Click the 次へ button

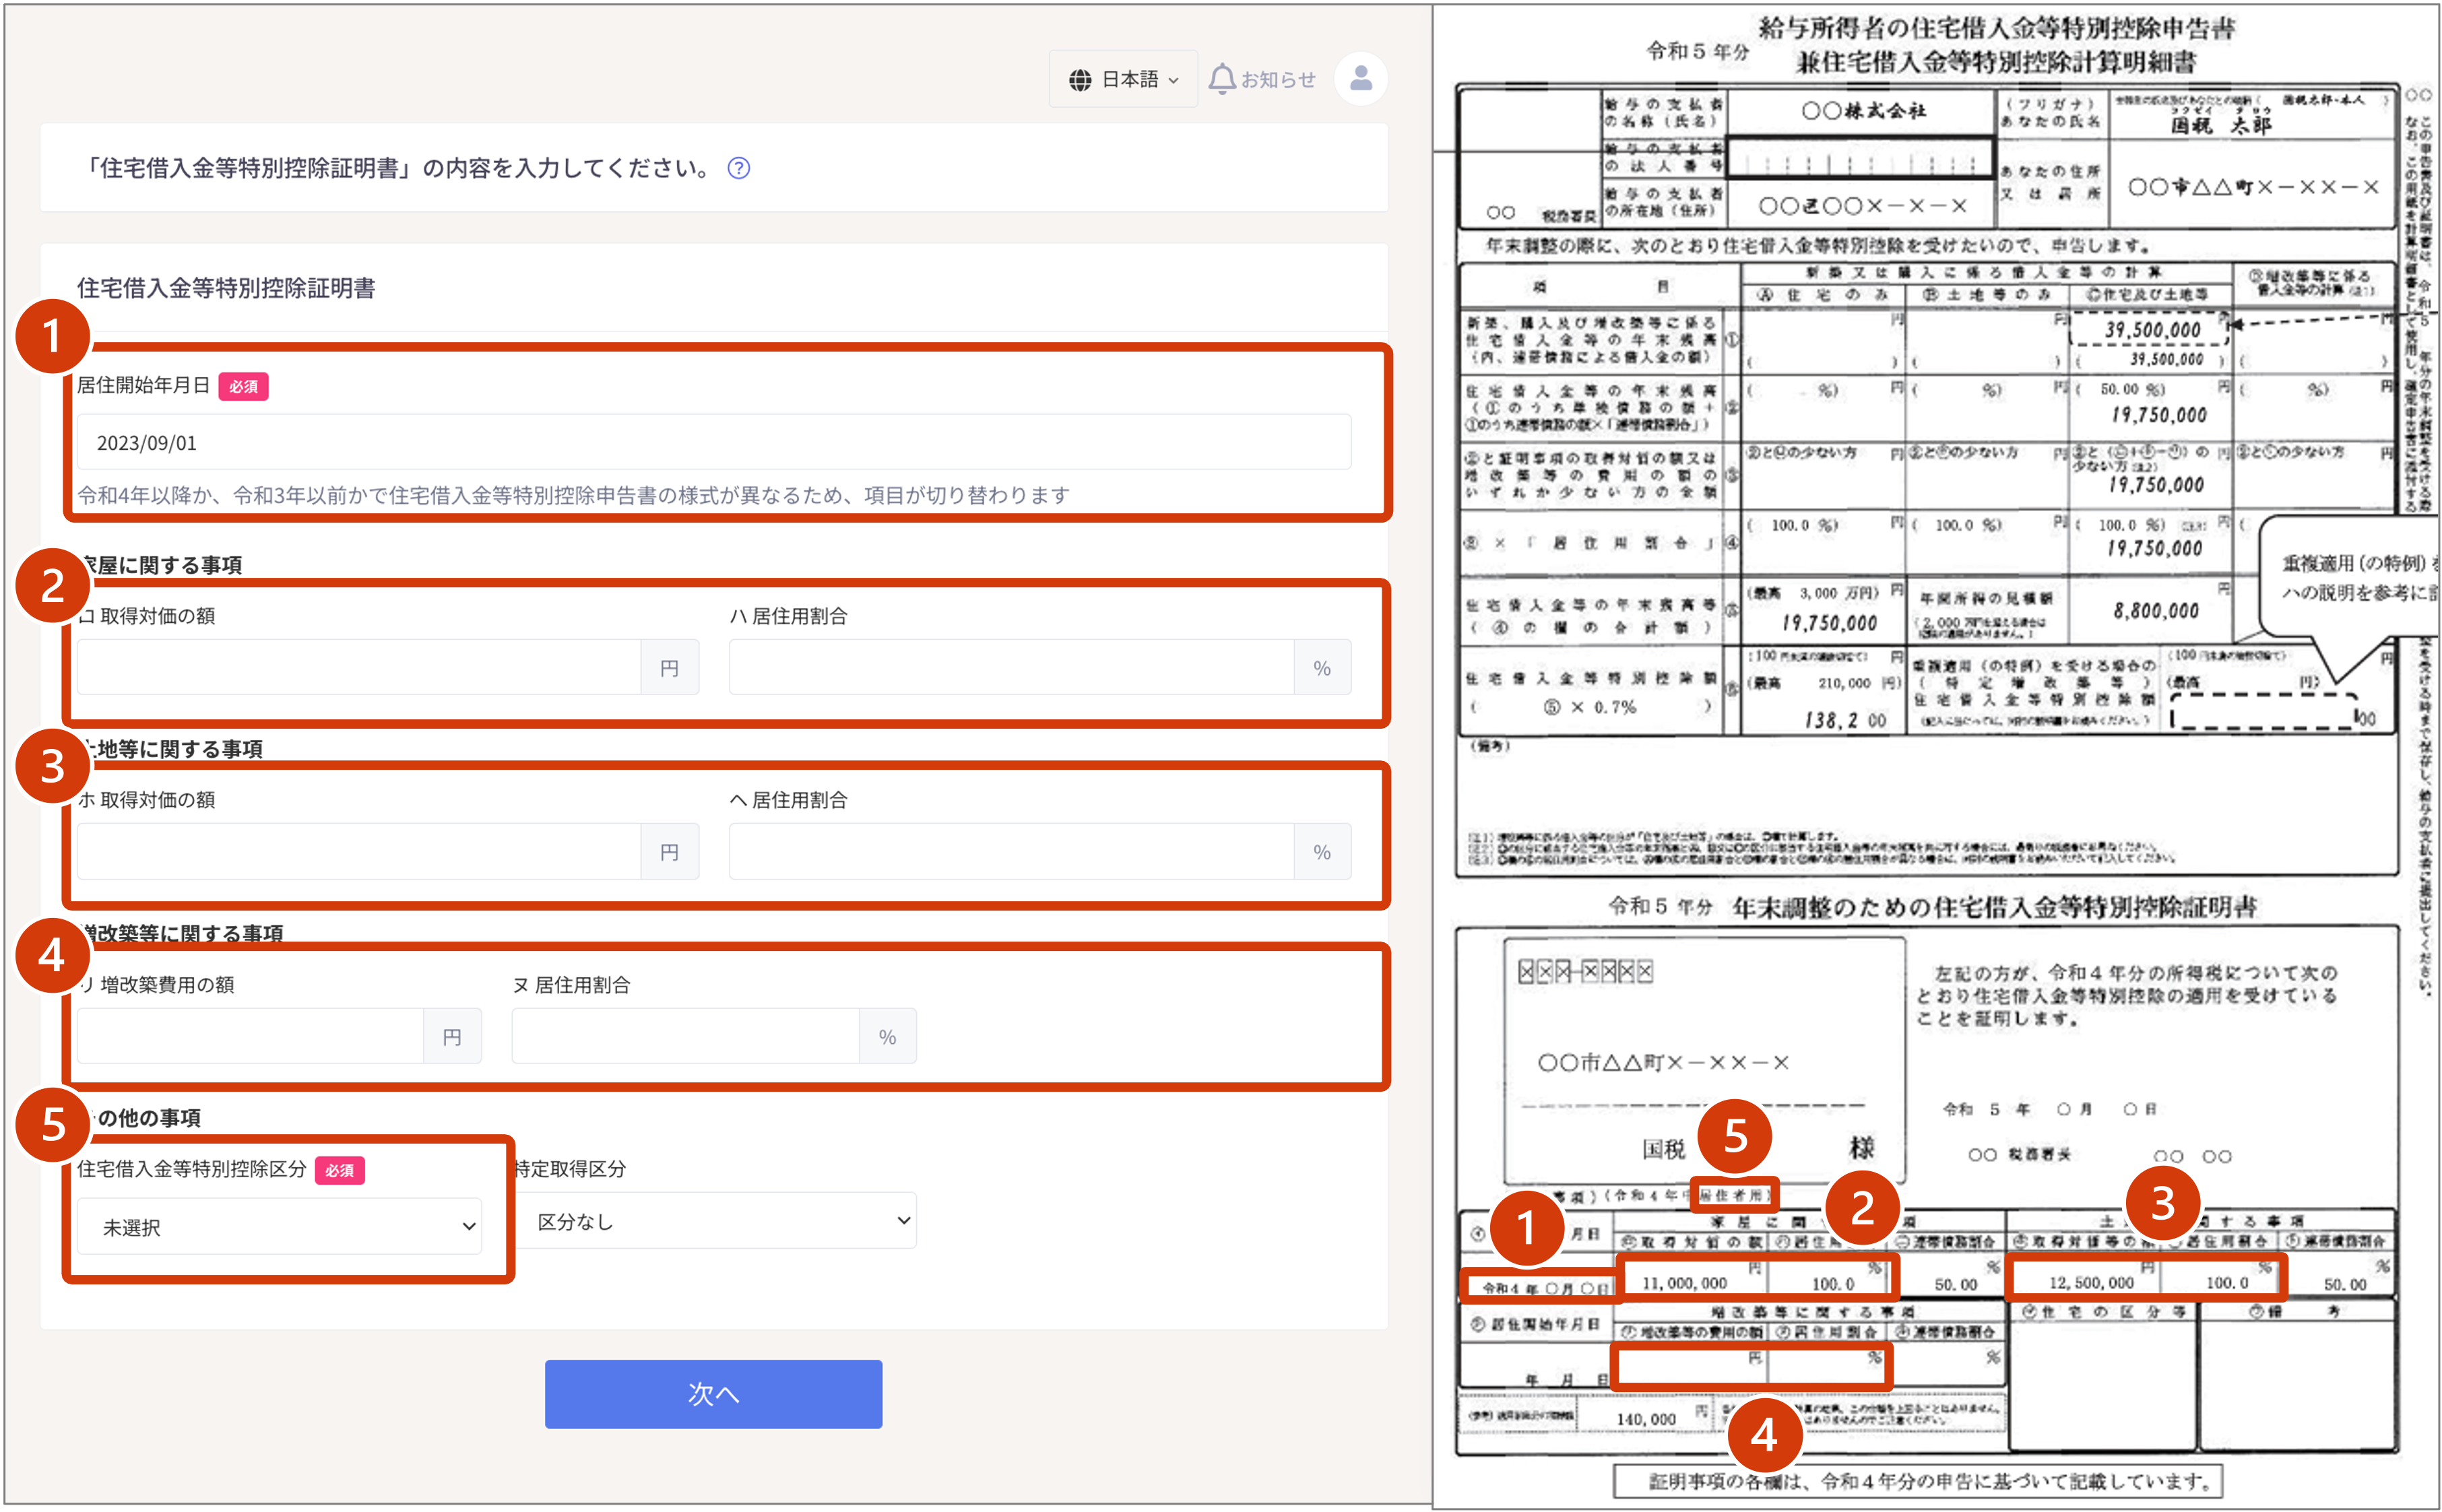pyautogui.click(x=713, y=1393)
